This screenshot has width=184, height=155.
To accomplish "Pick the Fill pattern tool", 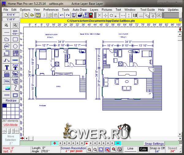I will click(7, 74).
